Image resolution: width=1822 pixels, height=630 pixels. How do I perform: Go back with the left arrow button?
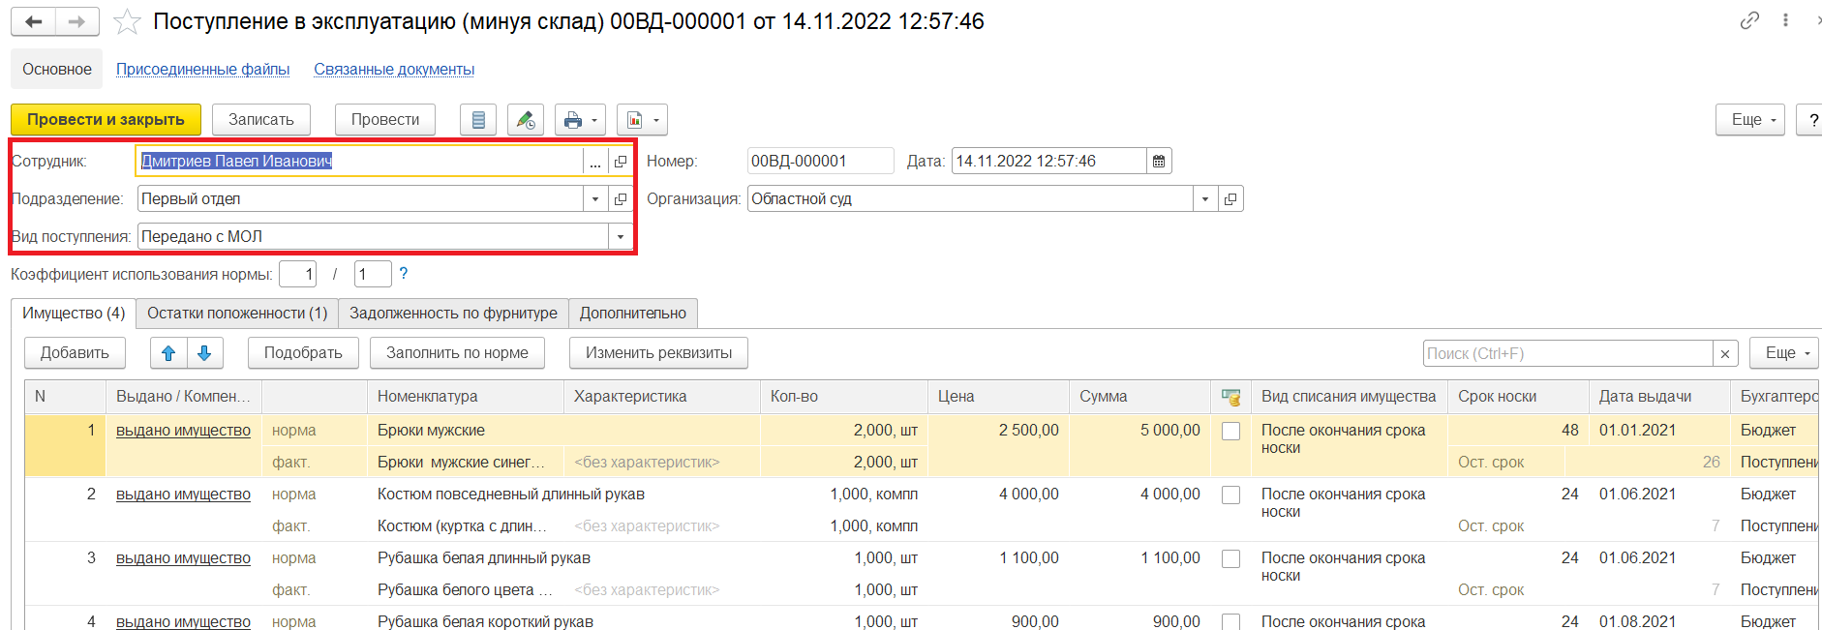[34, 21]
